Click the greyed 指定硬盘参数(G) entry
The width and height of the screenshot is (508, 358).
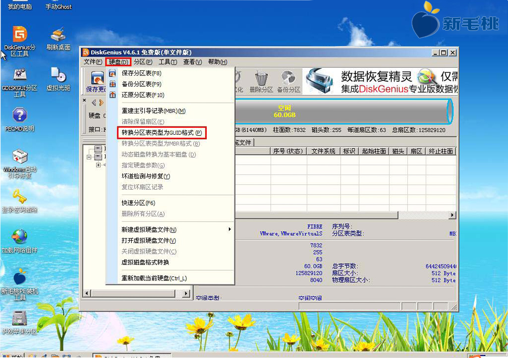170,165
